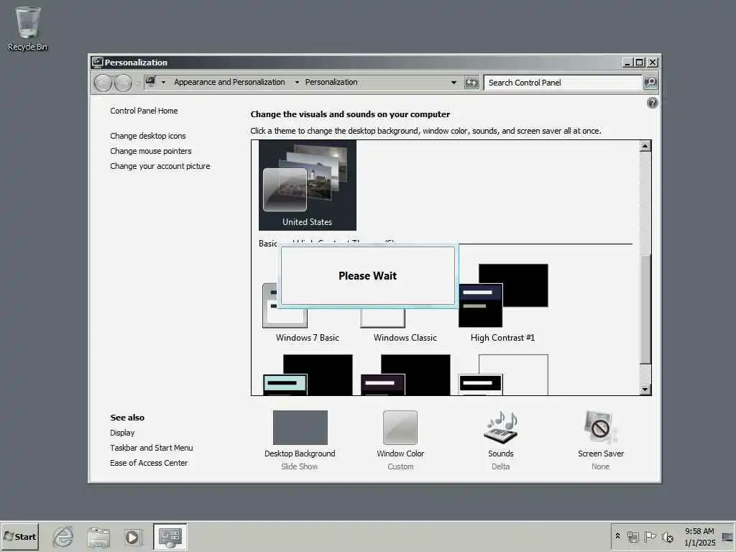Click the search magnifier icon
This screenshot has width=736, height=552.
[x=650, y=83]
